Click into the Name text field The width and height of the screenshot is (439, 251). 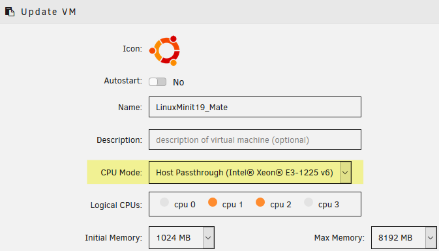[255, 107]
